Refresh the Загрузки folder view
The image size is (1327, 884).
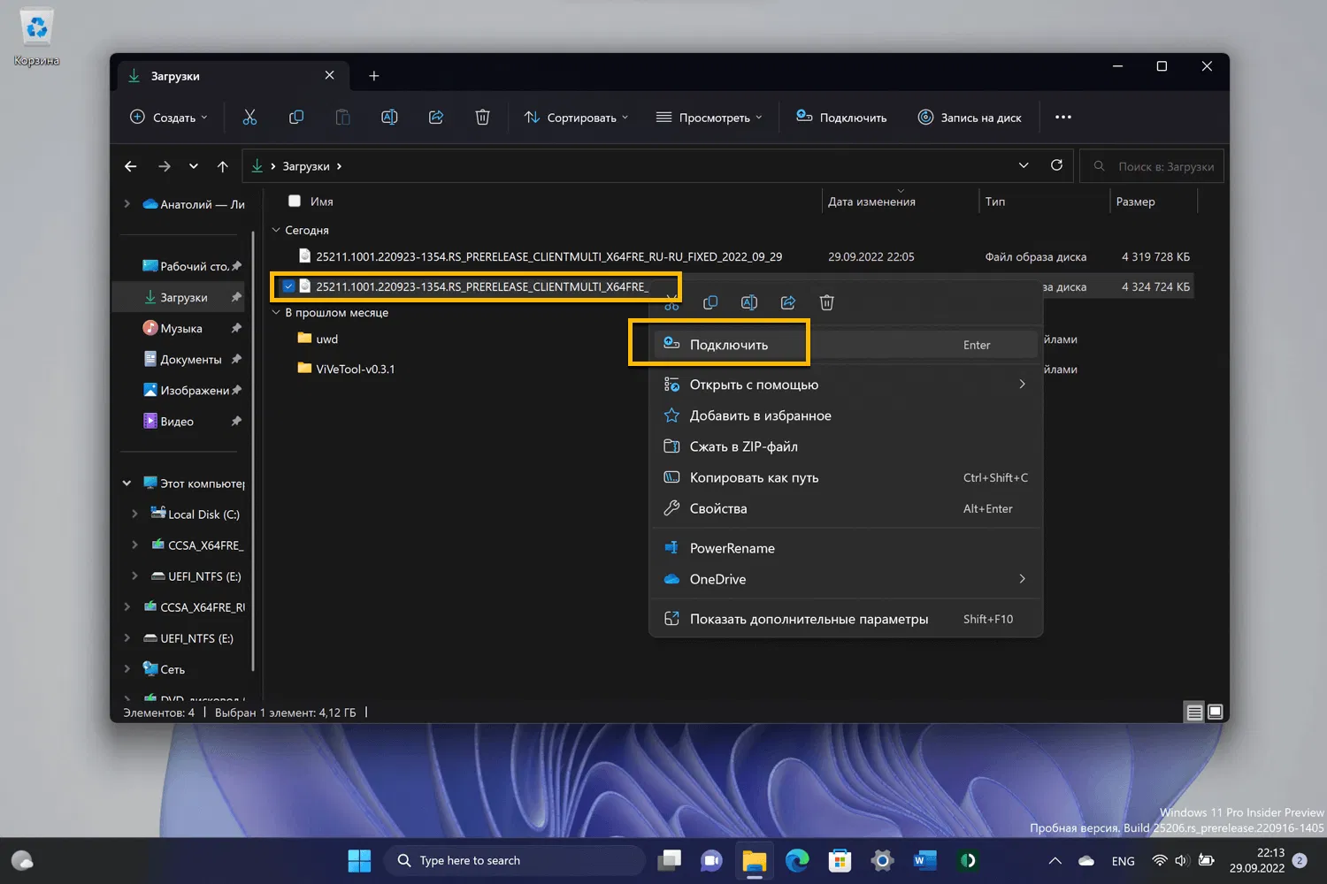1056,166
